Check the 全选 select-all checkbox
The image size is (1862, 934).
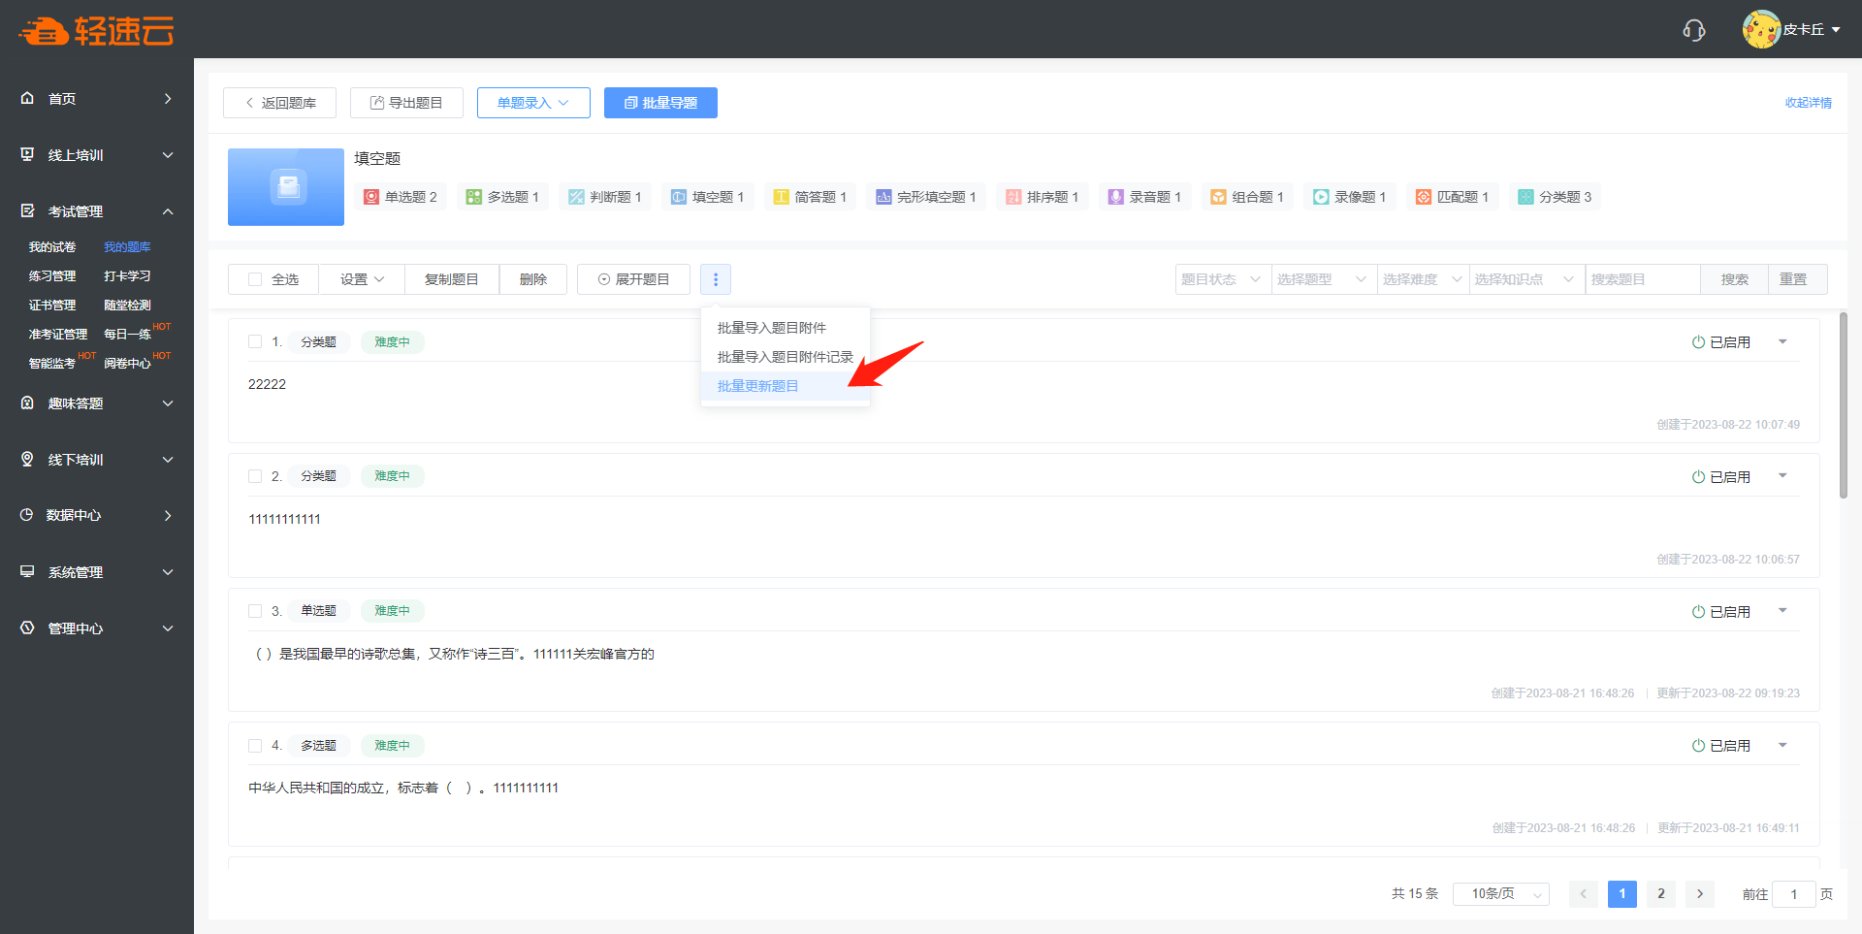coord(255,279)
